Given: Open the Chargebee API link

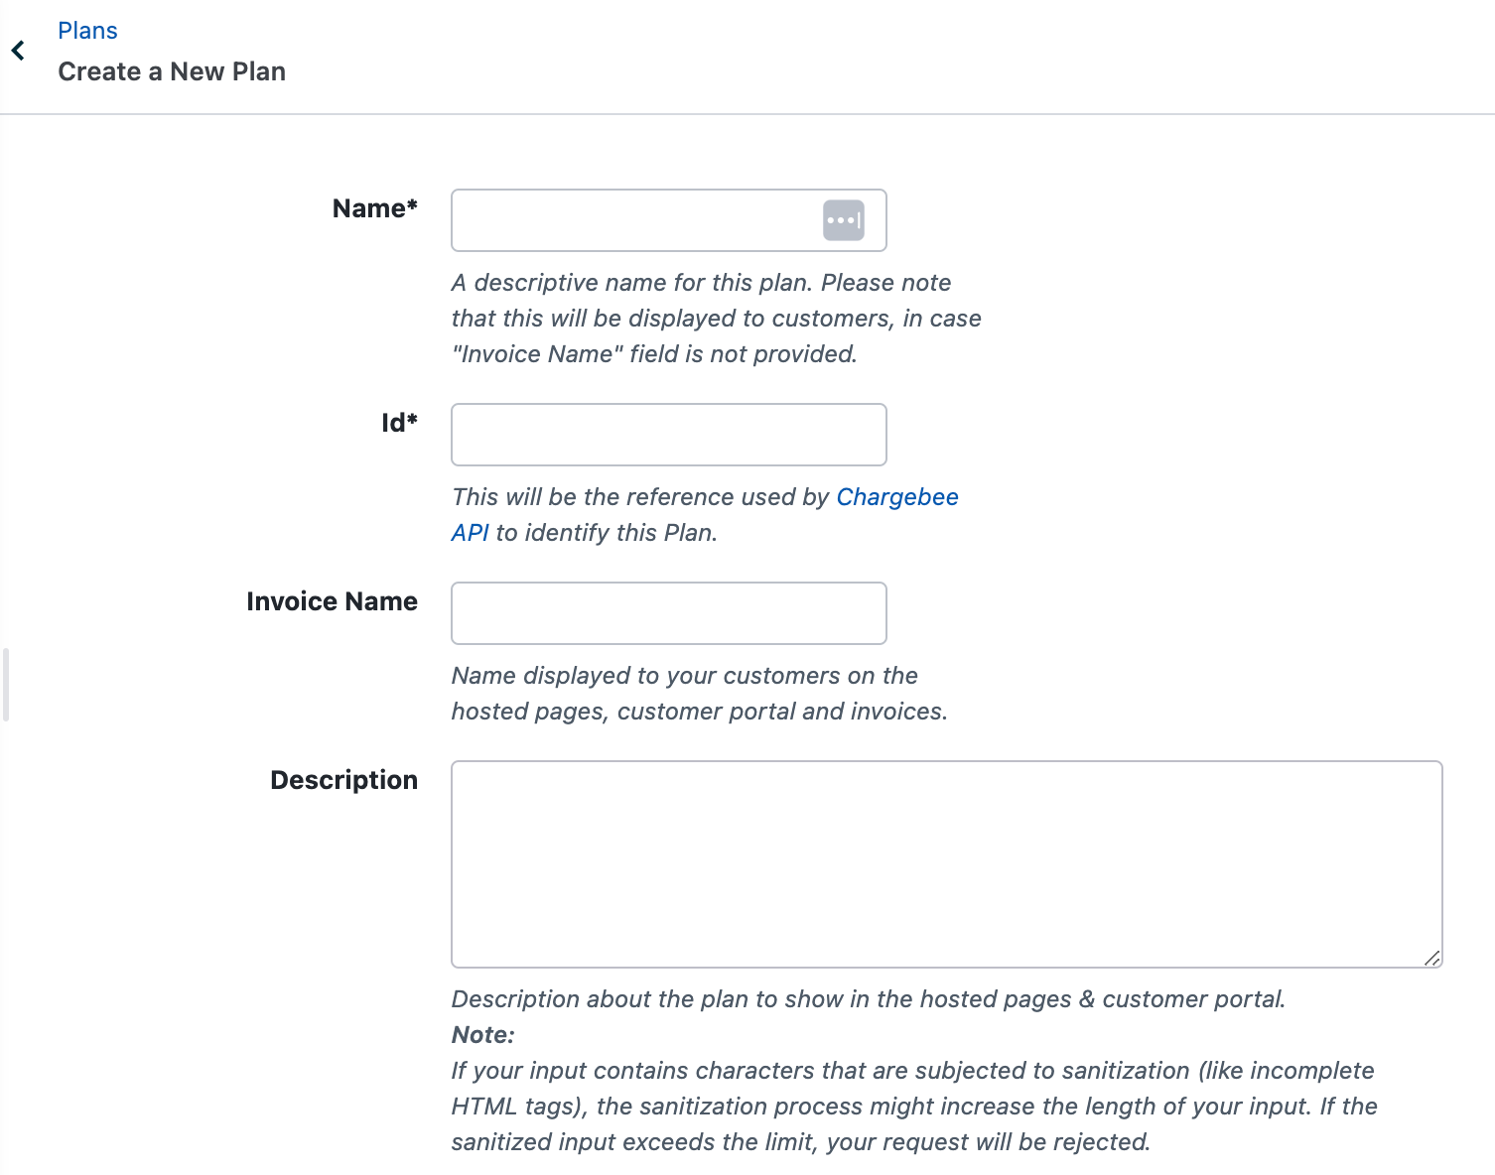Looking at the screenshot, I should [896, 497].
